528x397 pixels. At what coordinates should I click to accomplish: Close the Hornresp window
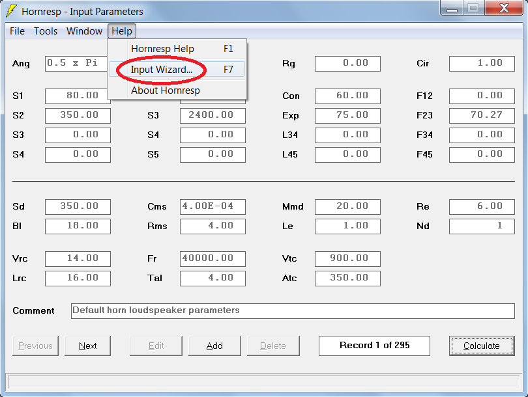pos(504,8)
